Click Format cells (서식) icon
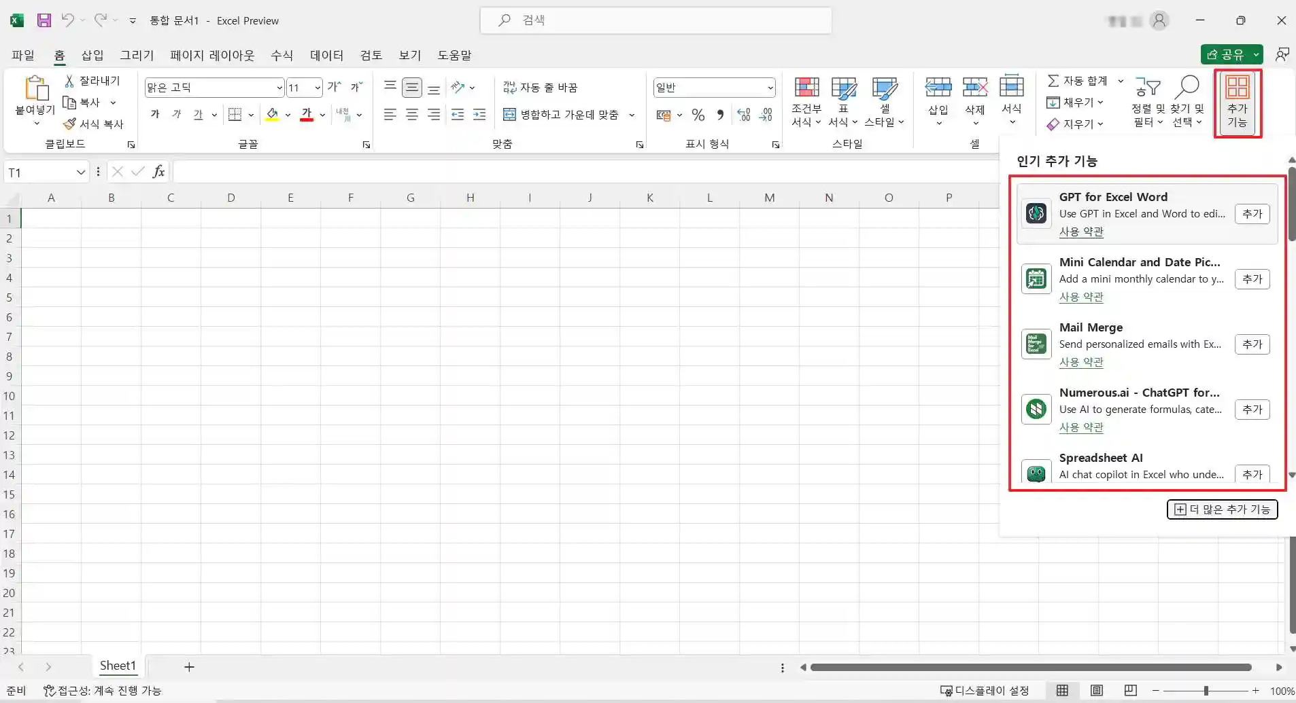This screenshot has width=1296, height=703. pos(1012,87)
